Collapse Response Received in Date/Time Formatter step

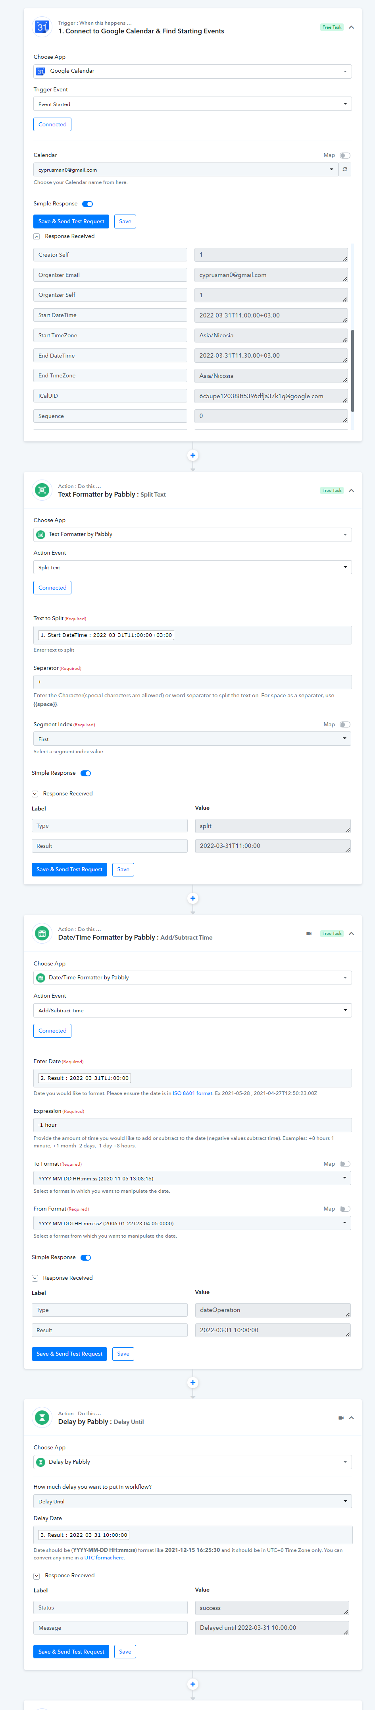(x=35, y=1278)
